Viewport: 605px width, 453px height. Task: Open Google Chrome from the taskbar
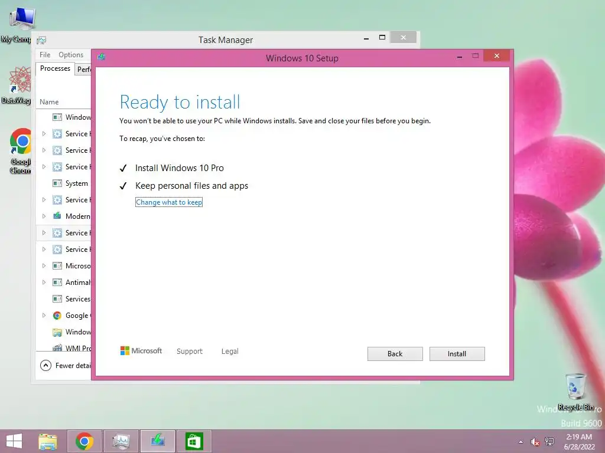tap(84, 441)
